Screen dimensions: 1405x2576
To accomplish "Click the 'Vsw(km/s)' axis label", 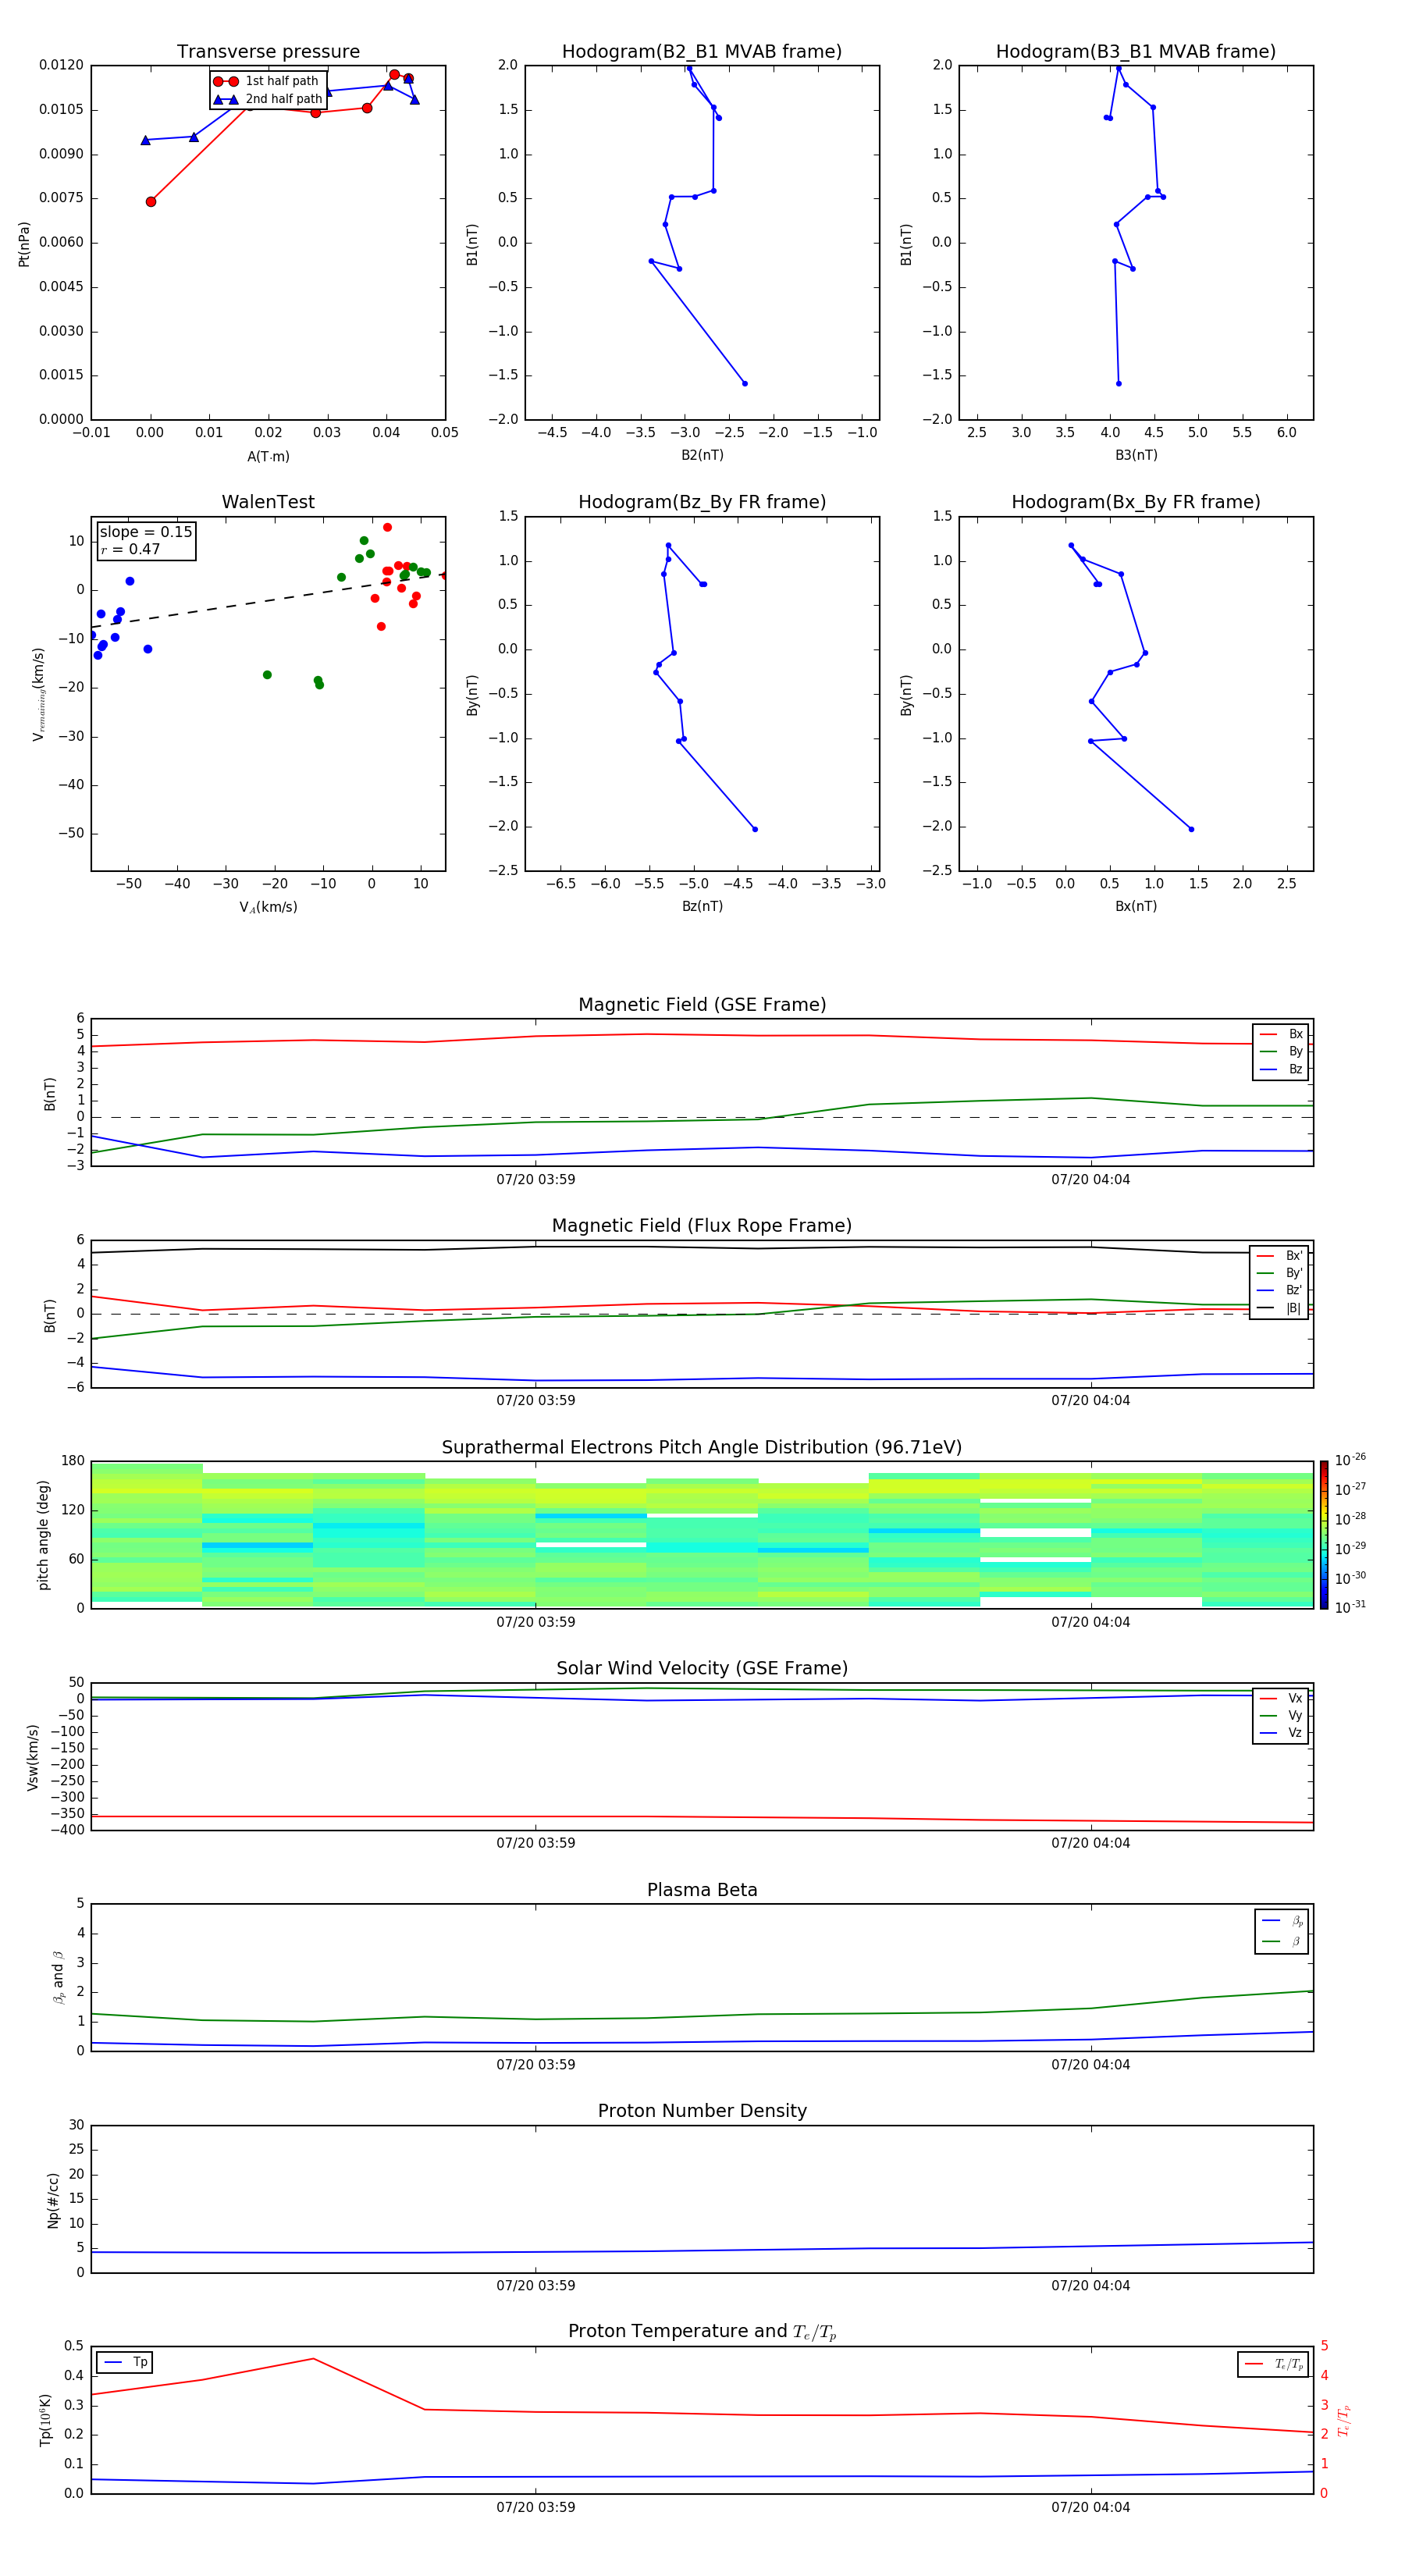I will tap(32, 1757).
